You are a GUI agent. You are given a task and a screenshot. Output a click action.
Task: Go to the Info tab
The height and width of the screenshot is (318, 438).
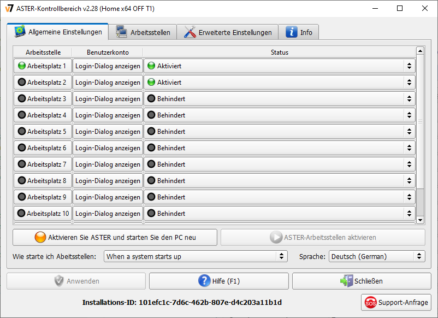[x=299, y=32]
